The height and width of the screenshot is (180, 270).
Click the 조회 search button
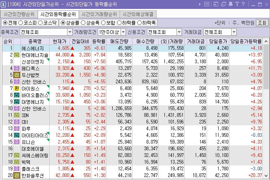click(x=262, y=23)
